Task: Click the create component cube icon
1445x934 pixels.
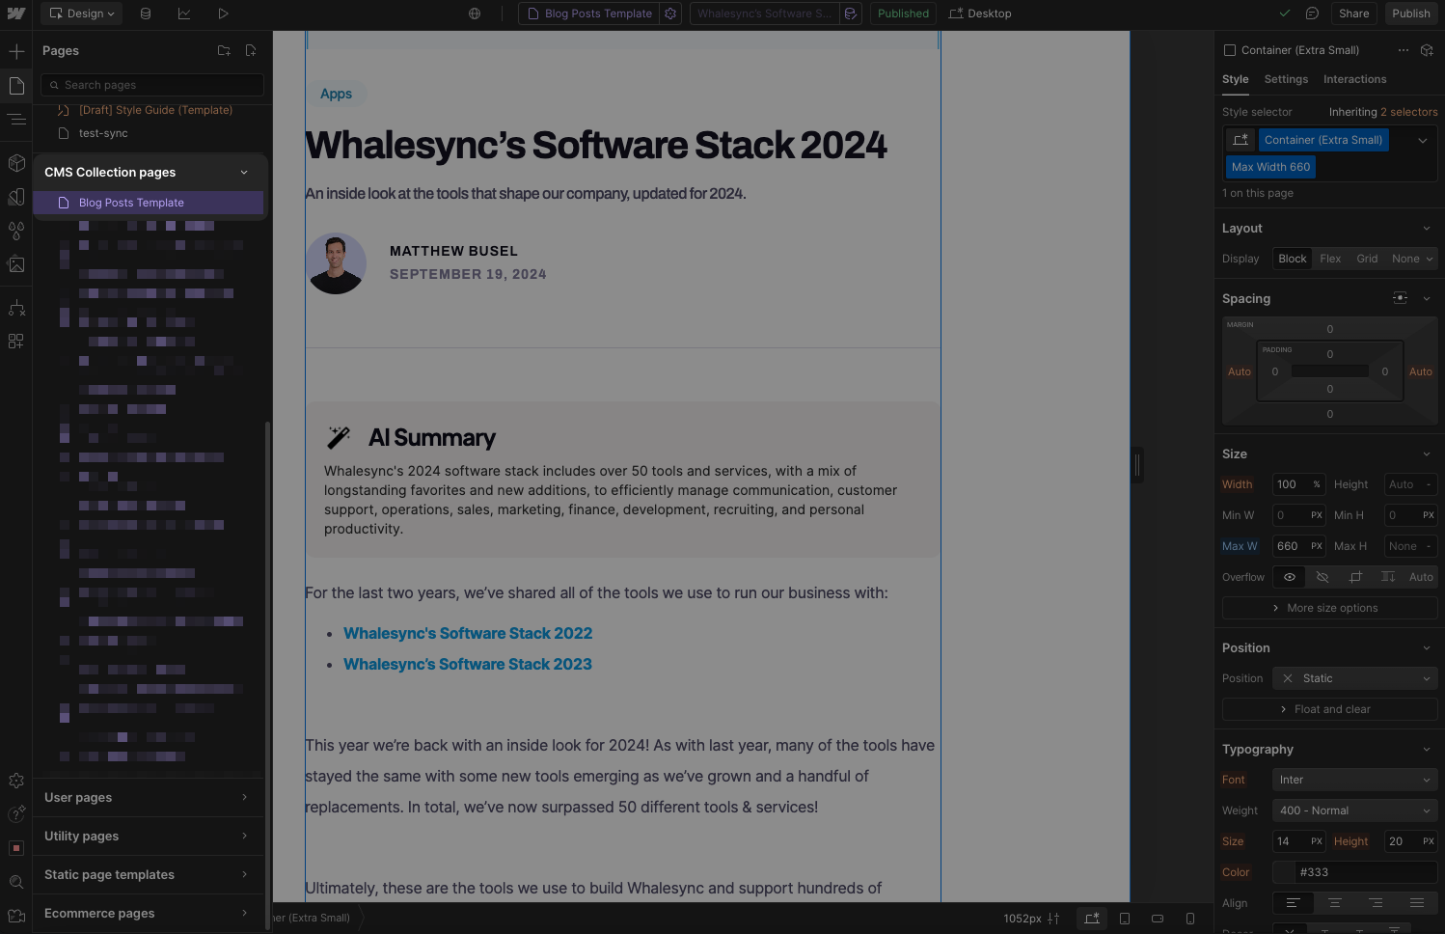Action: (1428, 50)
